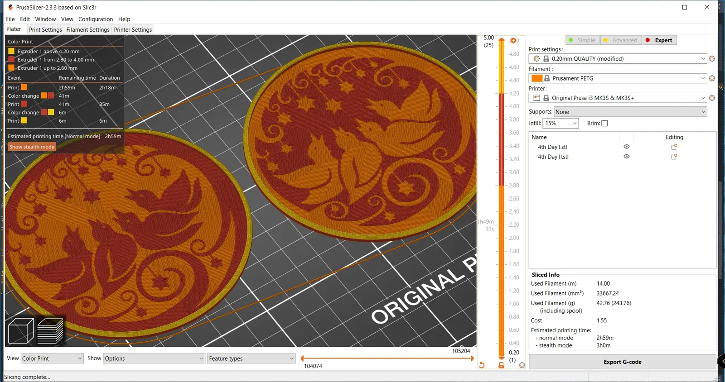Click the Printer preset lock icon
This screenshot has width=725, height=382.
tap(546, 98)
